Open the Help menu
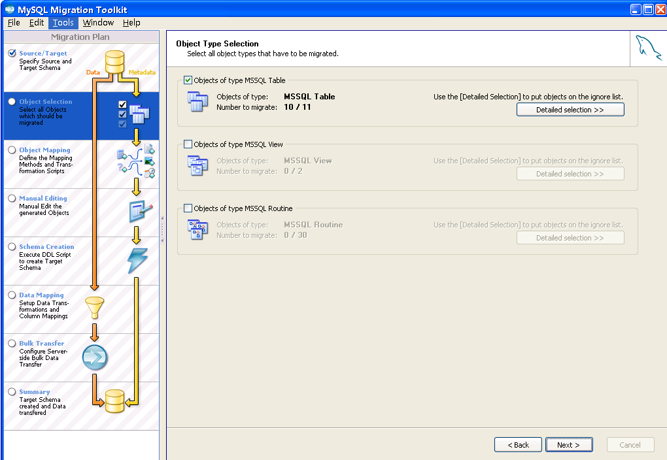 click(131, 22)
